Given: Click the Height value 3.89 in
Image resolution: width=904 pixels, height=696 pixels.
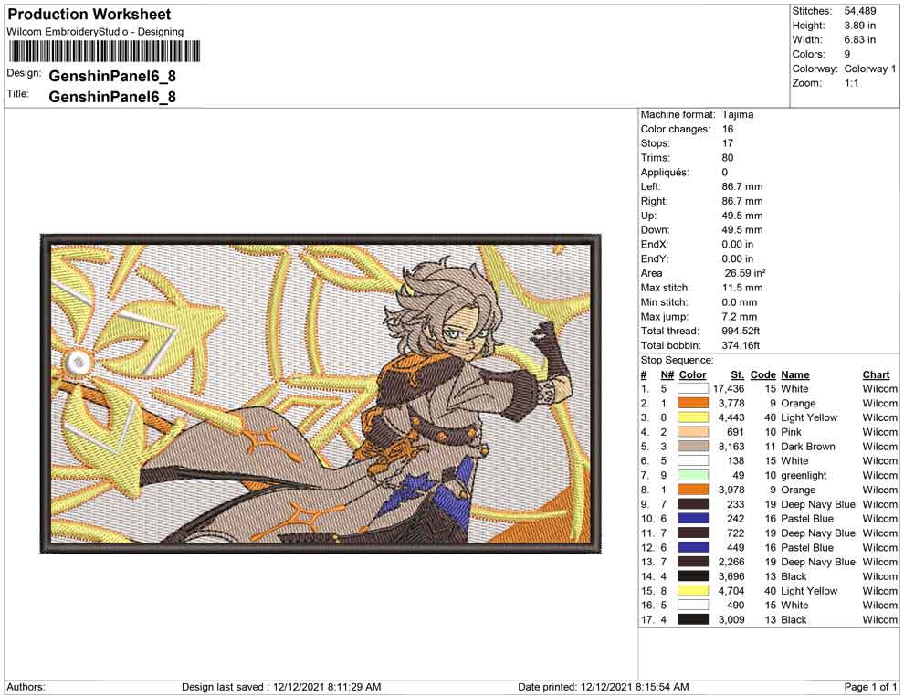Looking at the screenshot, I should 859,26.
